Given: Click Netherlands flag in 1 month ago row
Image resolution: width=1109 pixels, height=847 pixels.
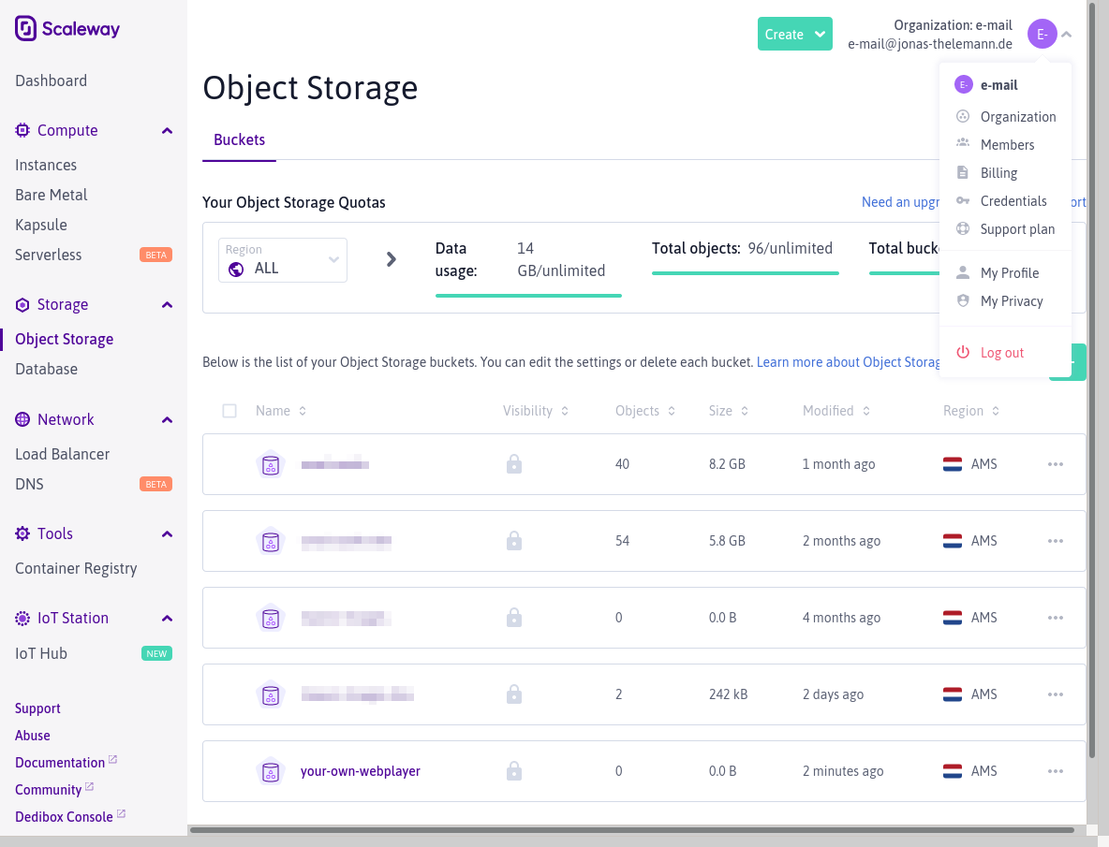Looking at the screenshot, I should tap(952, 464).
